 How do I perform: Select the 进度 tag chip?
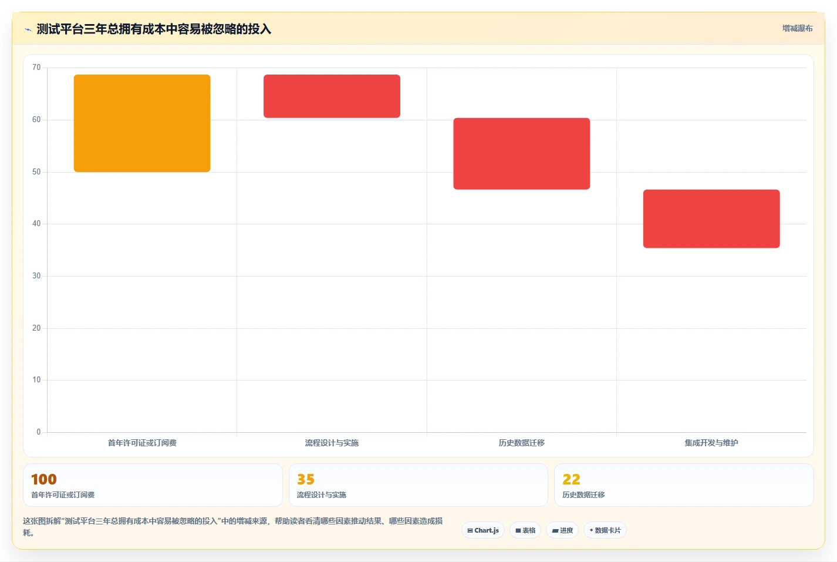[x=562, y=530]
